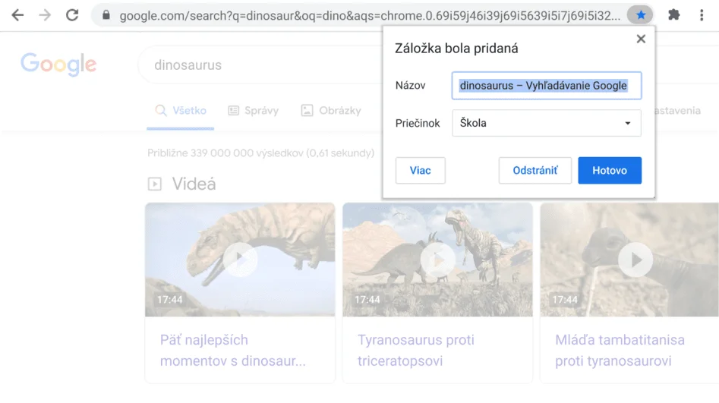Screen dimensions: 719x403
Task: Click the address bar URL
Action: click(370, 16)
